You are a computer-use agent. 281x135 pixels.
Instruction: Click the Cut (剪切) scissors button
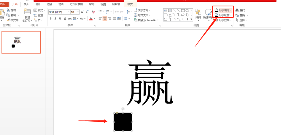pyautogui.click(x=11, y=10)
